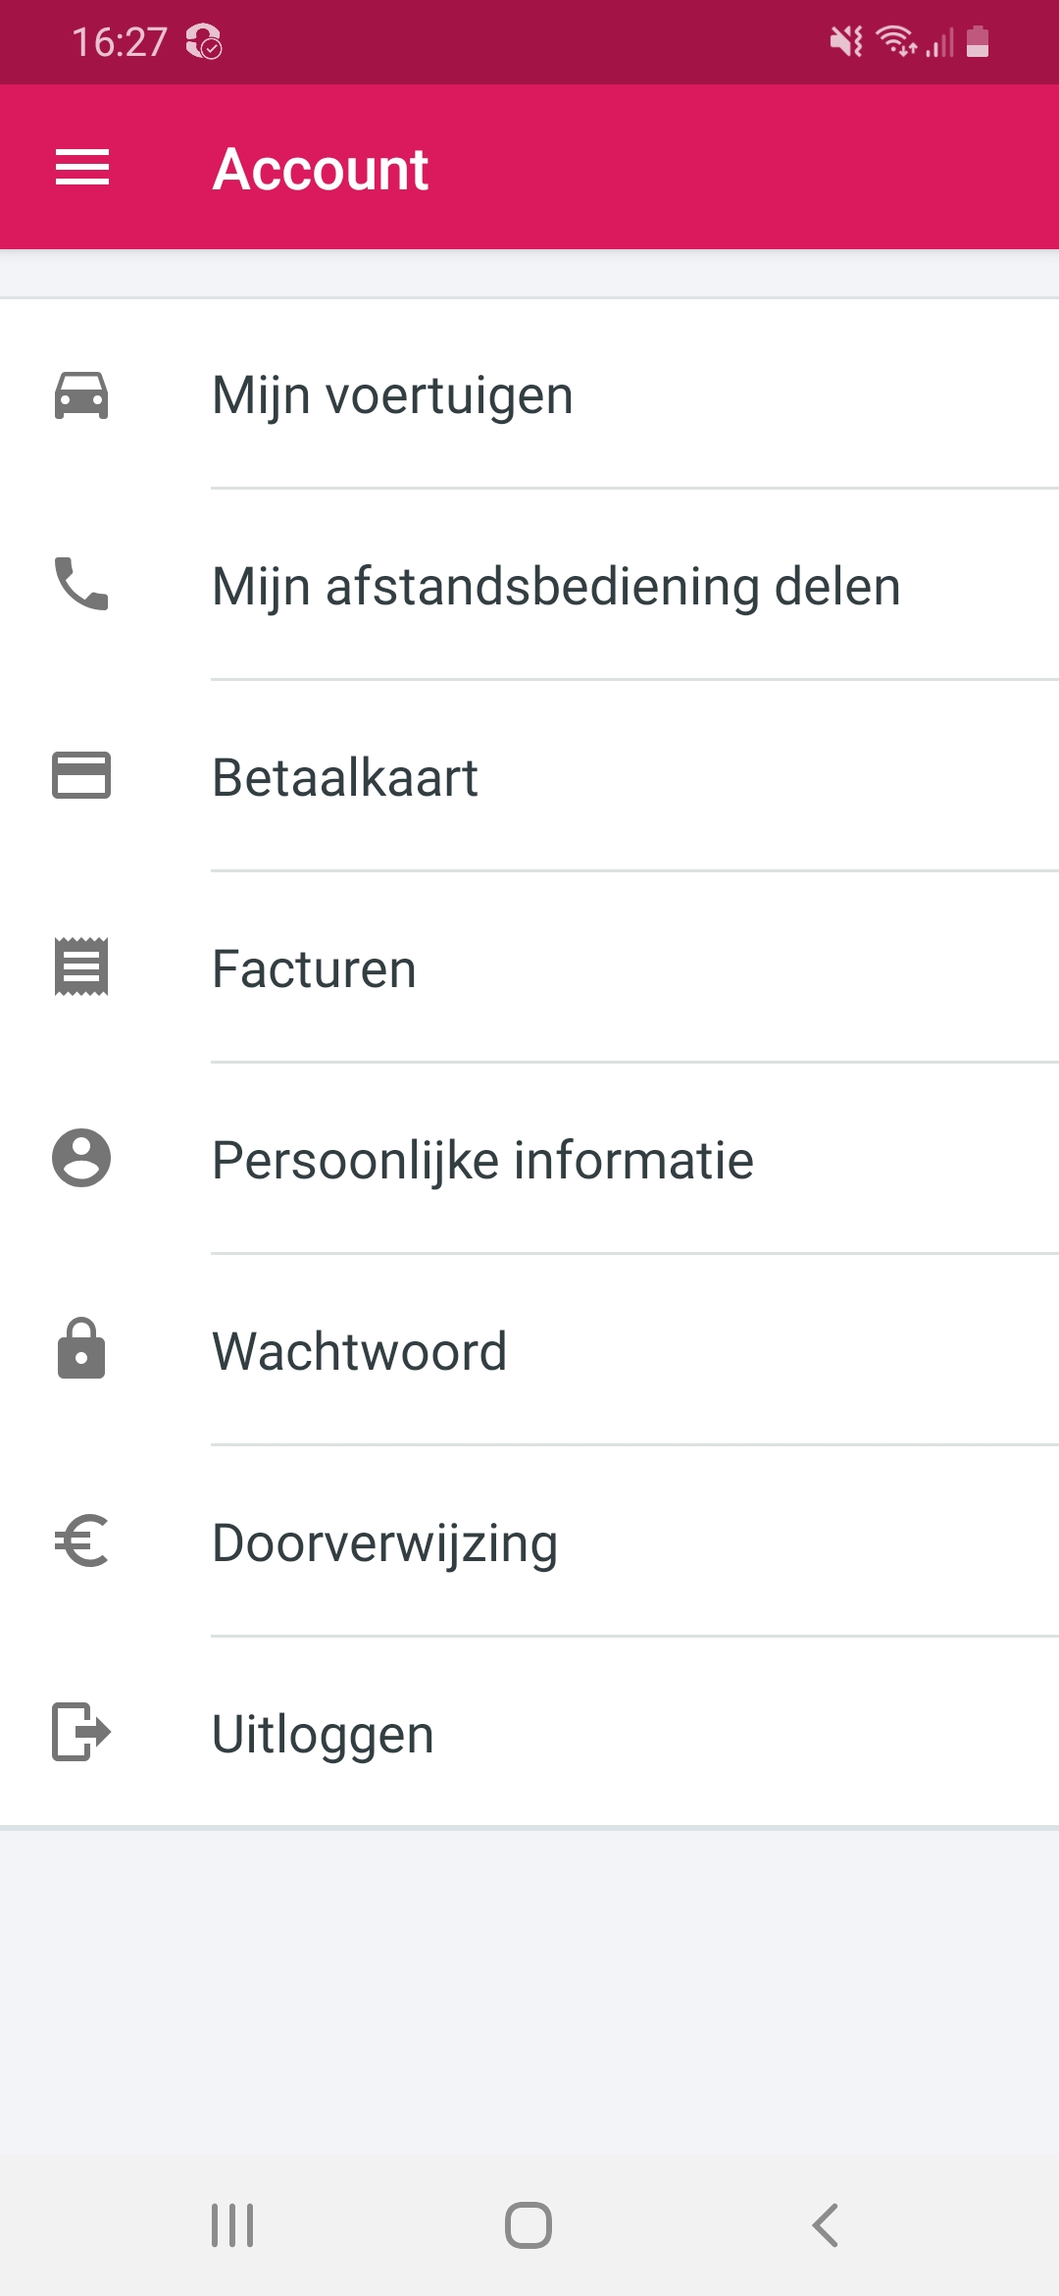Log out with Uitloggen

pos(529,1733)
